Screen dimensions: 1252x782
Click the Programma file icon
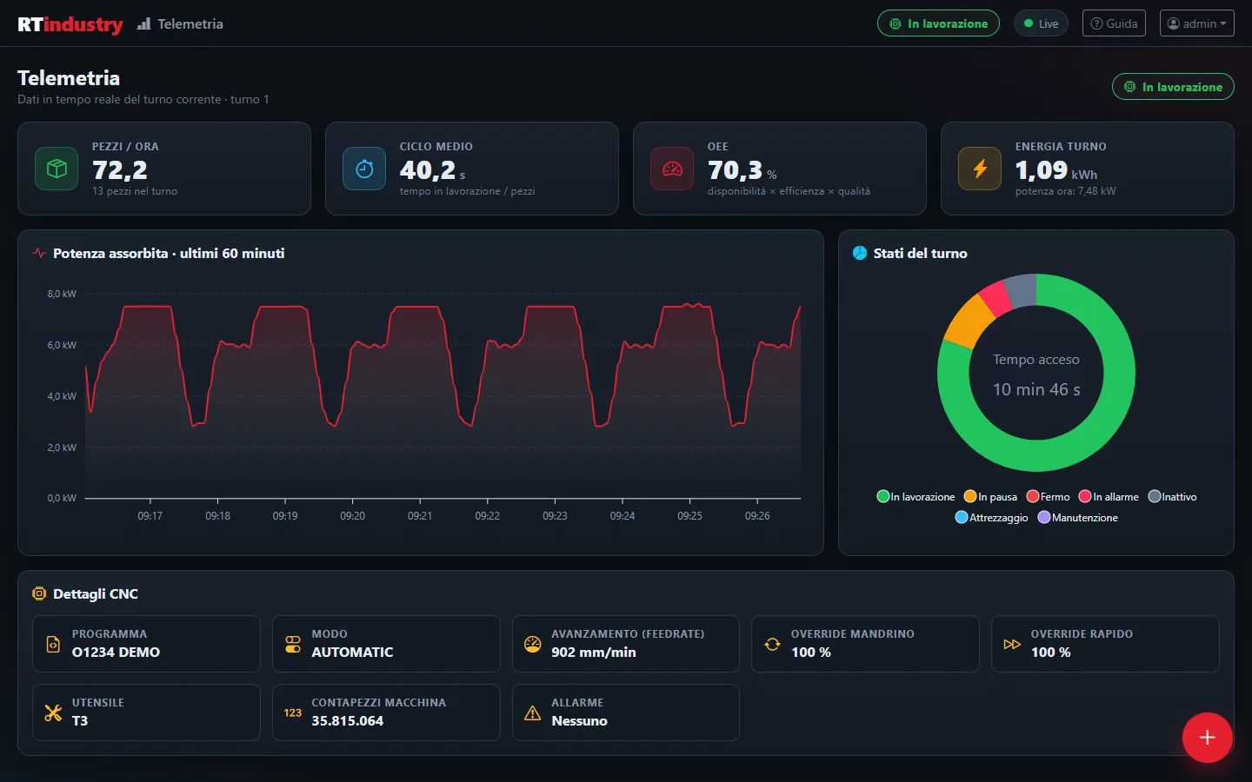pos(53,644)
